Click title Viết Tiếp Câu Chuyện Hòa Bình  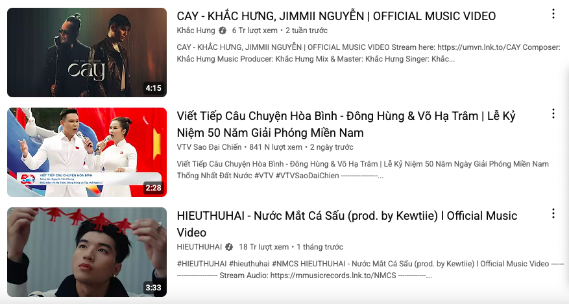(346, 124)
